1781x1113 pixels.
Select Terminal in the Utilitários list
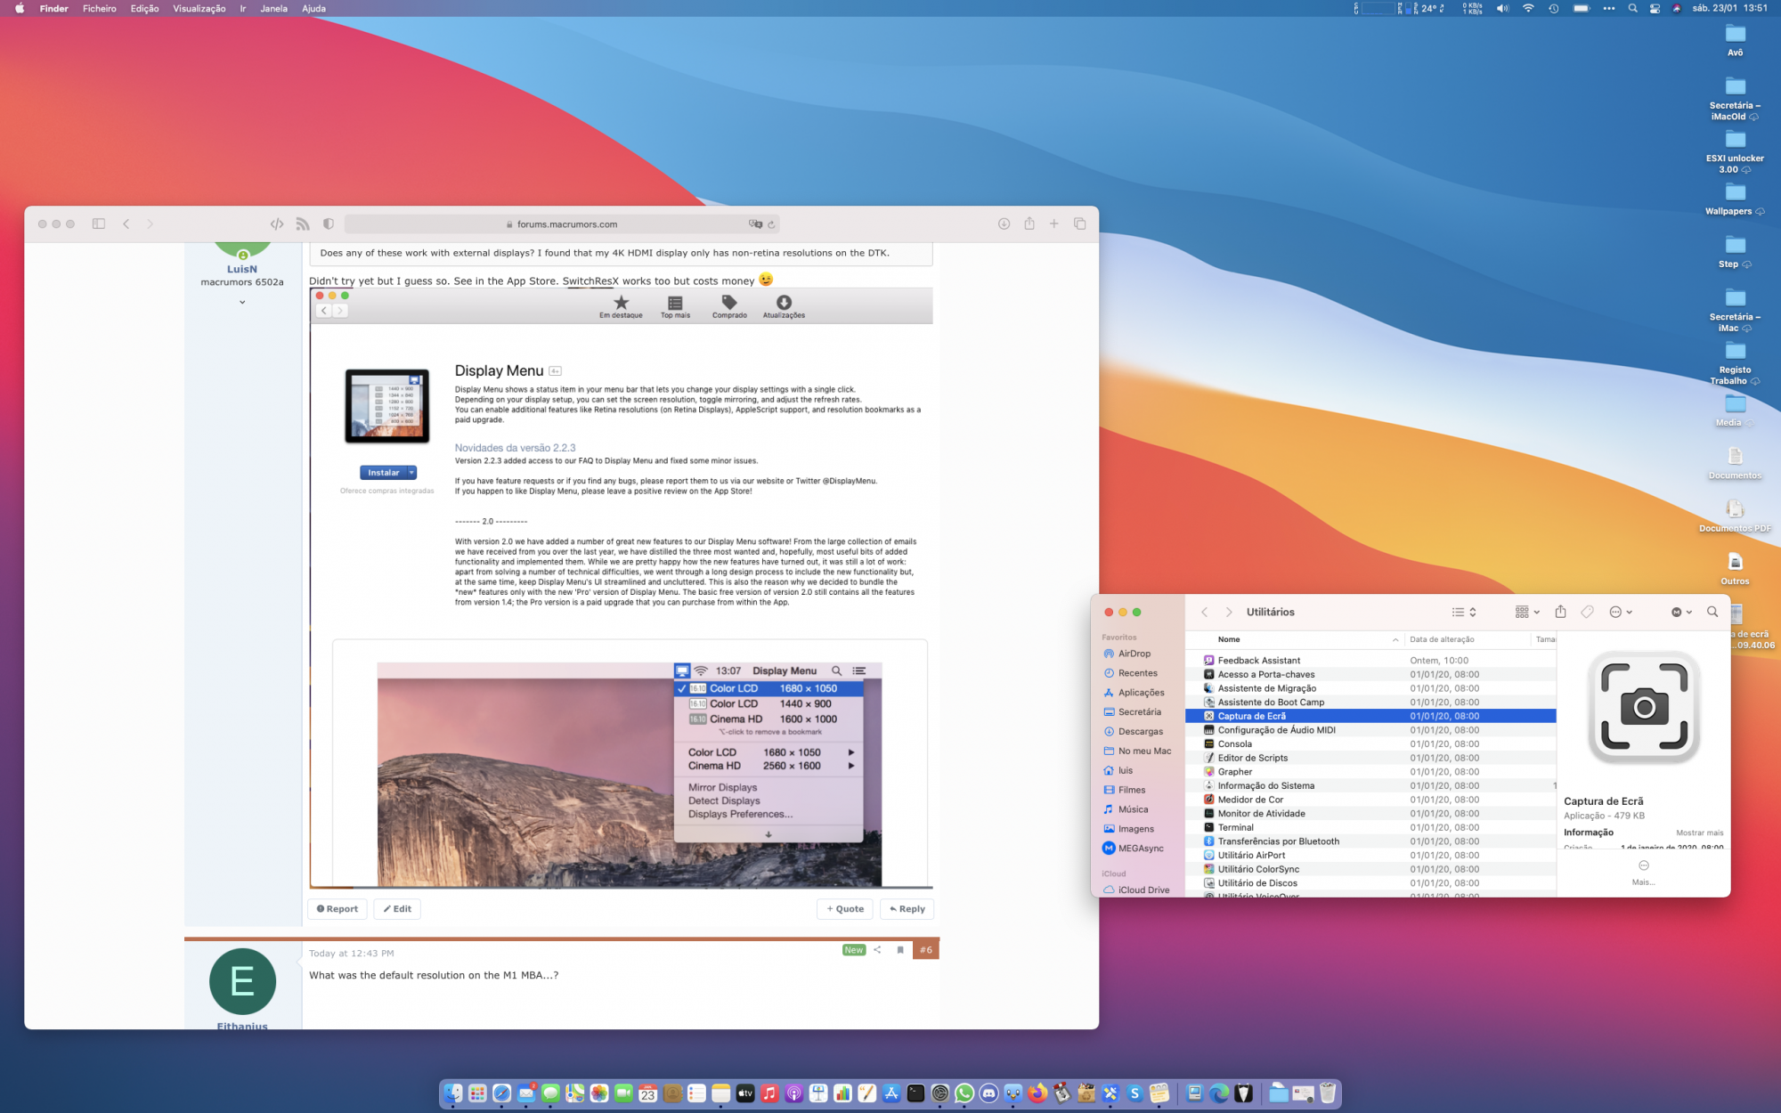point(1235,827)
